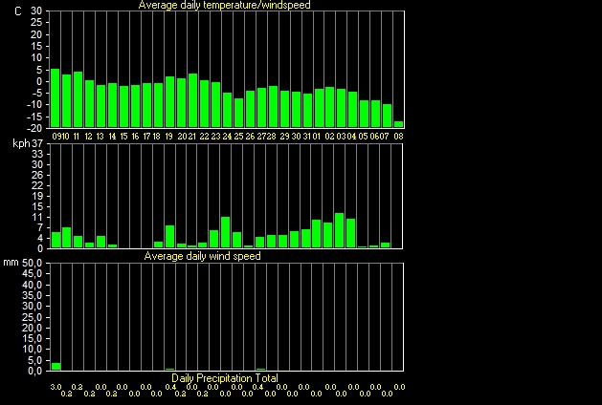Image resolution: width=602 pixels, height=405 pixels.
Task: Click the '-20' temperature axis tick
Action: [35, 128]
